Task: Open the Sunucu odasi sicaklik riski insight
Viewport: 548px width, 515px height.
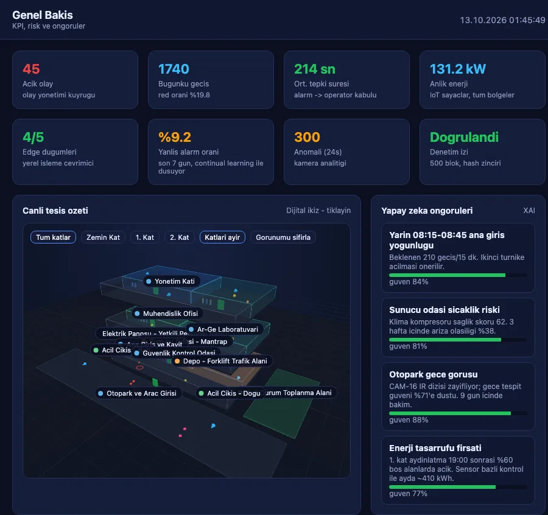Action: point(458,328)
